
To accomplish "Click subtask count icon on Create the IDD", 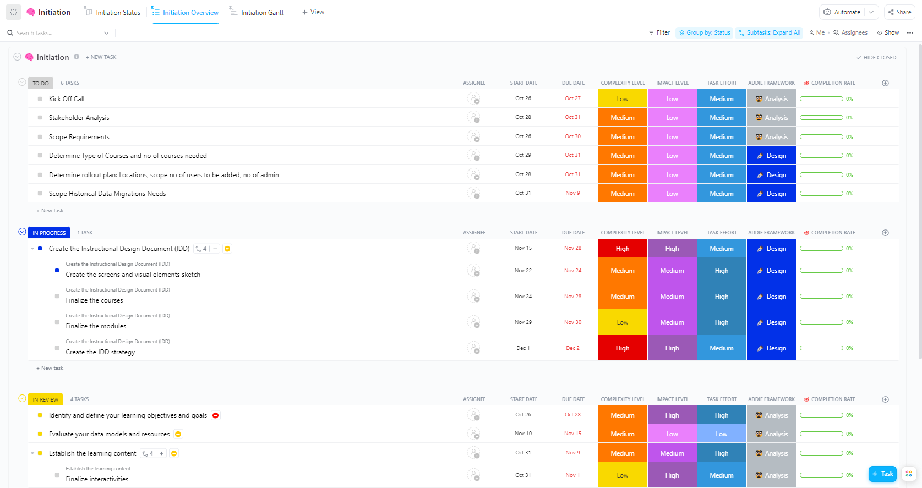I will pyautogui.click(x=201, y=249).
